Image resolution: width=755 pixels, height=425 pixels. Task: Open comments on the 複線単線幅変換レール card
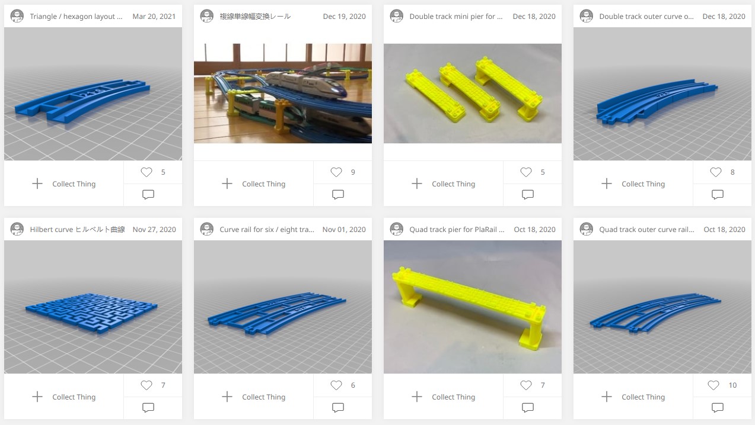click(x=338, y=194)
